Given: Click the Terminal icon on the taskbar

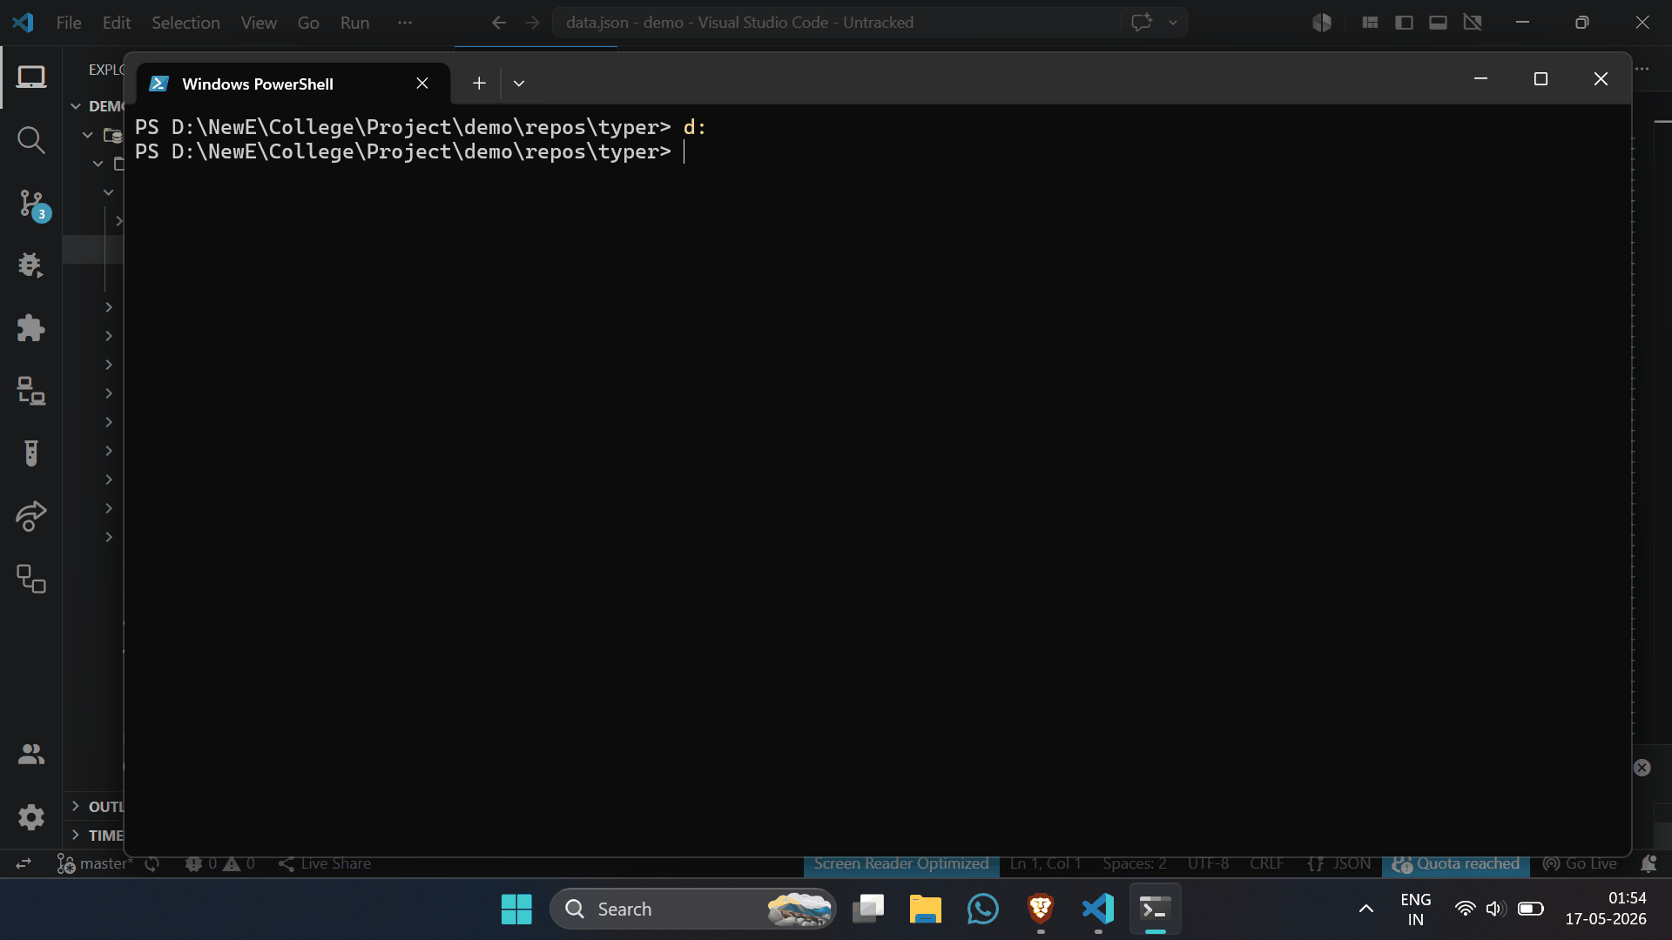Looking at the screenshot, I should pos(1156,910).
